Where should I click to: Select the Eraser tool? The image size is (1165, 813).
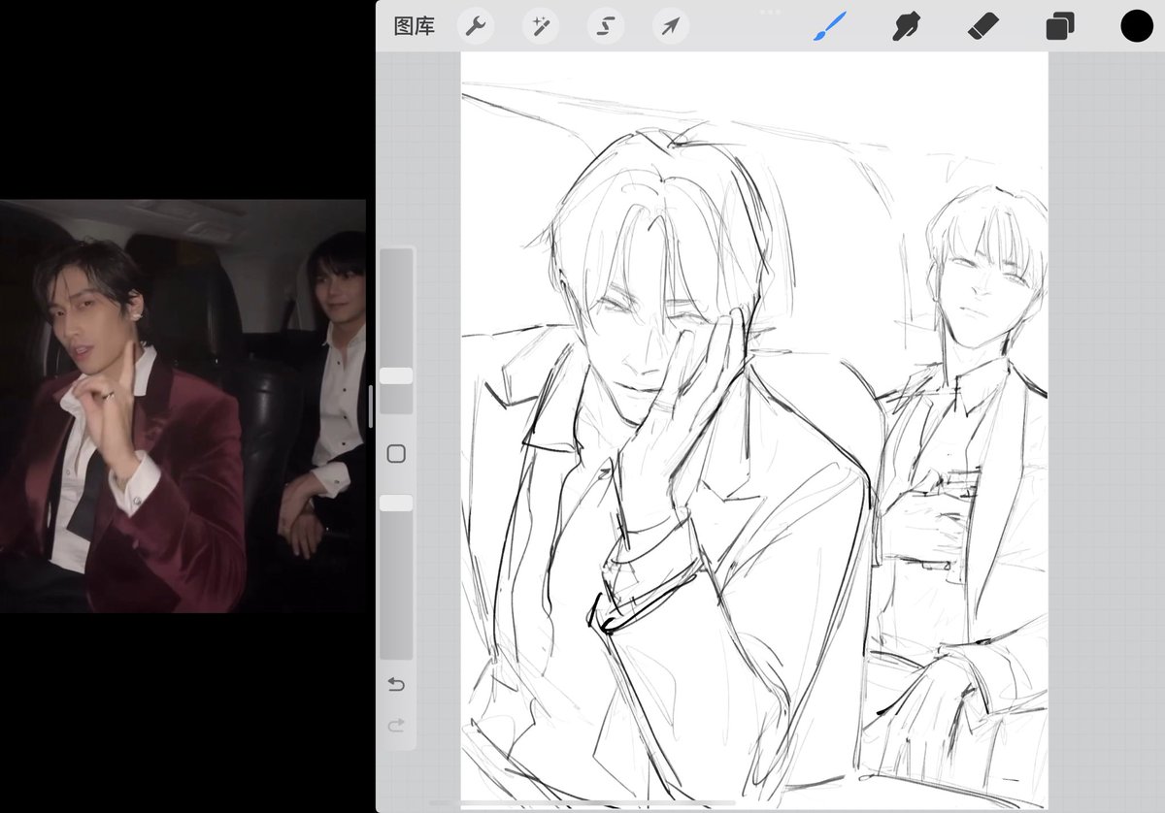[983, 26]
